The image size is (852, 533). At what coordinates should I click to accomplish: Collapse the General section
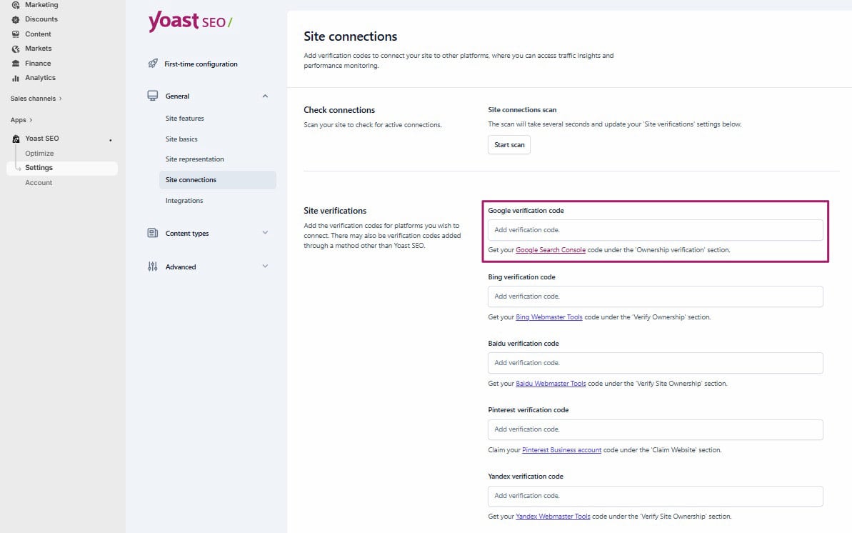[x=265, y=95]
